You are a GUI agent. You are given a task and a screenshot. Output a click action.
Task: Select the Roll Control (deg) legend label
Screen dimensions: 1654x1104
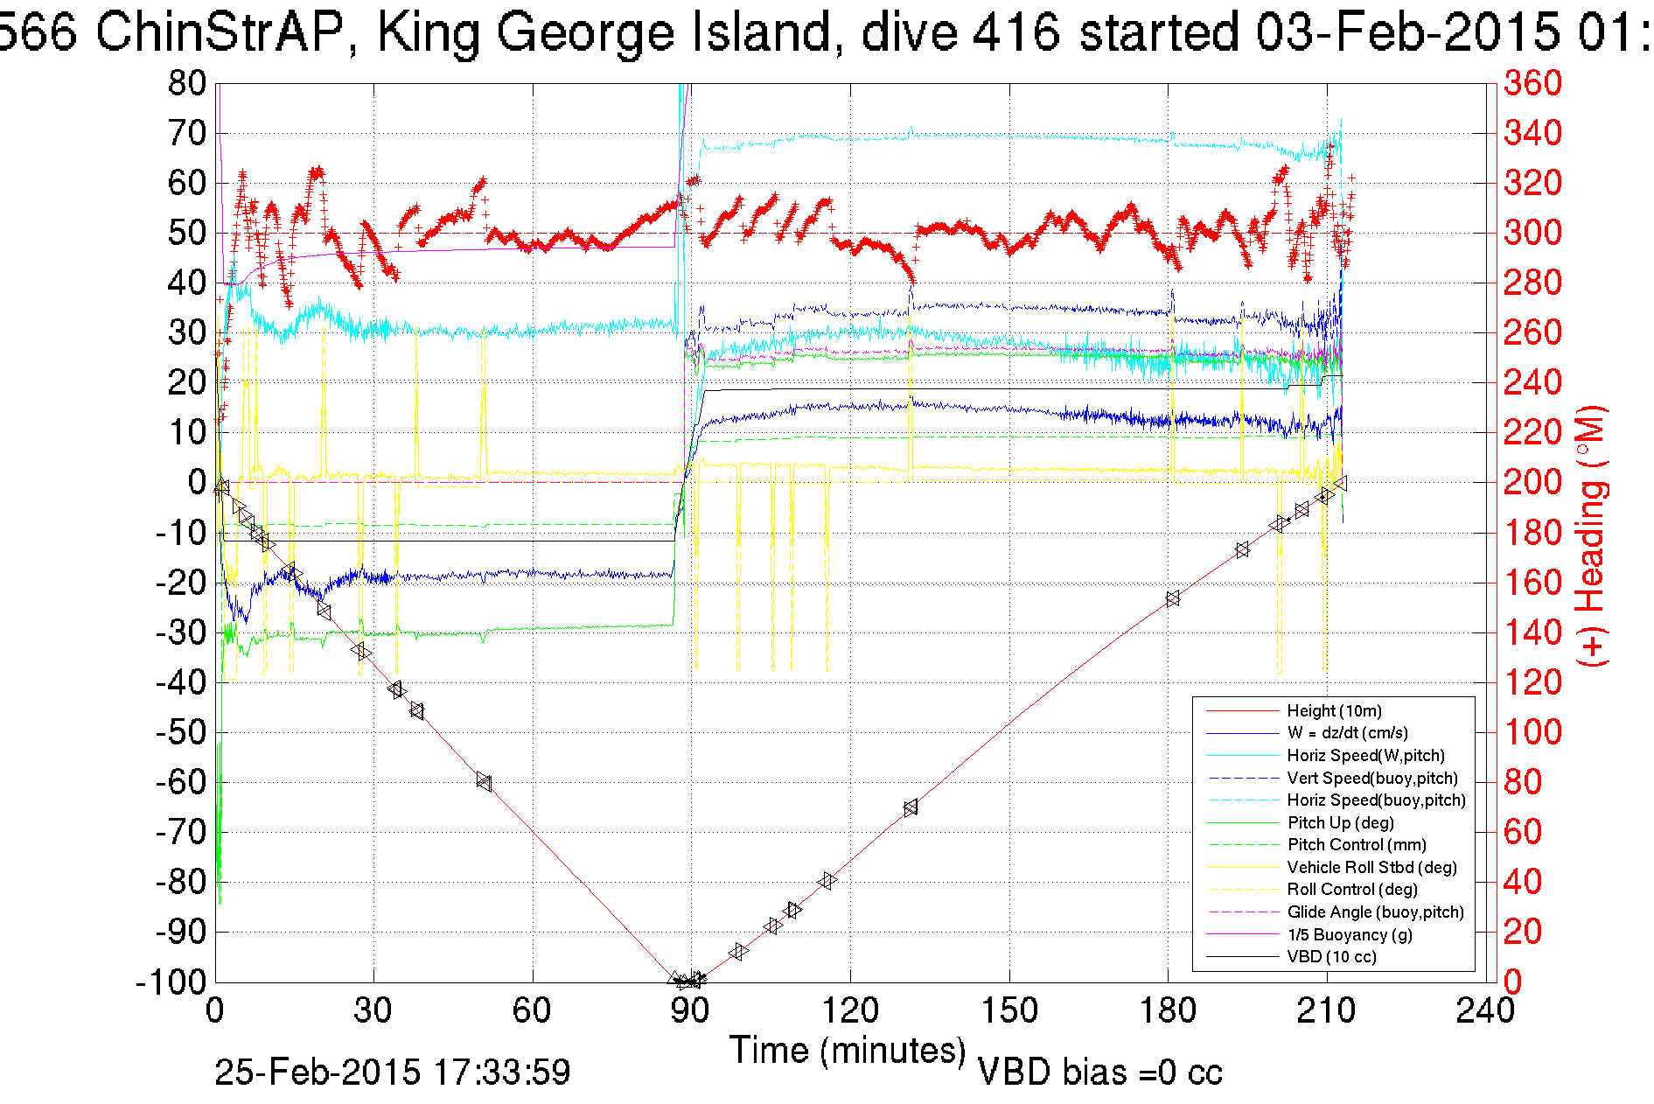click(1351, 890)
